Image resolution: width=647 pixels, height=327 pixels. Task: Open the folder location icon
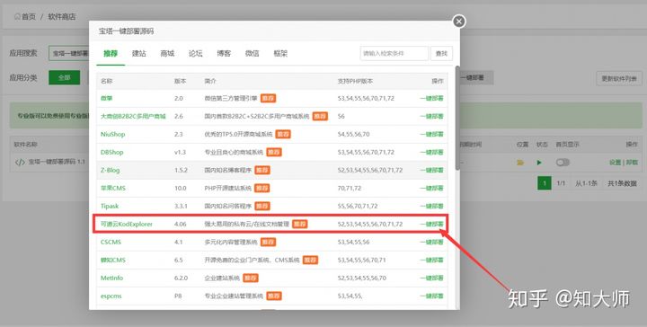520,163
